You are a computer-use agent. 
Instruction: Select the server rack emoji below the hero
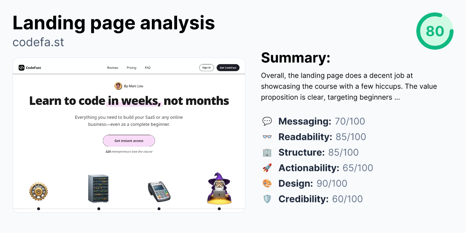[x=99, y=188]
